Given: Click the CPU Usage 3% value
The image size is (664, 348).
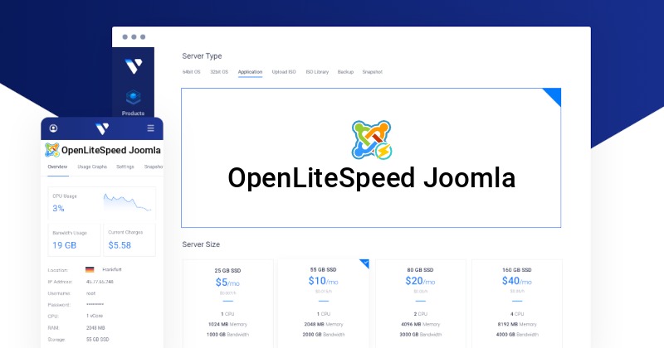Looking at the screenshot, I should click(58, 208).
